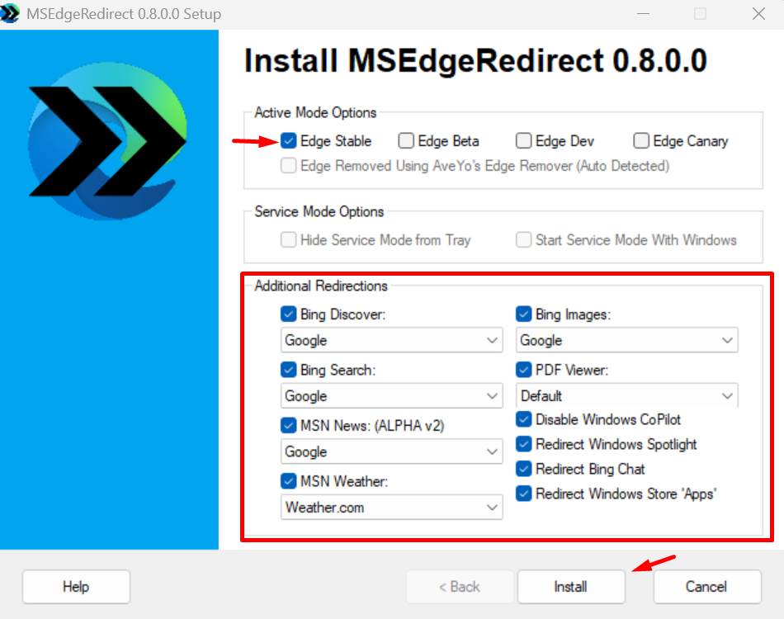Click the MSEdgeRedirect 0.8.0.0 Setup title text
784x619 pixels.
point(124,13)
